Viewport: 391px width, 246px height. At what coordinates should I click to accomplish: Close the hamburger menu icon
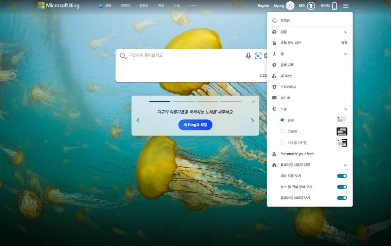point(346,6)
